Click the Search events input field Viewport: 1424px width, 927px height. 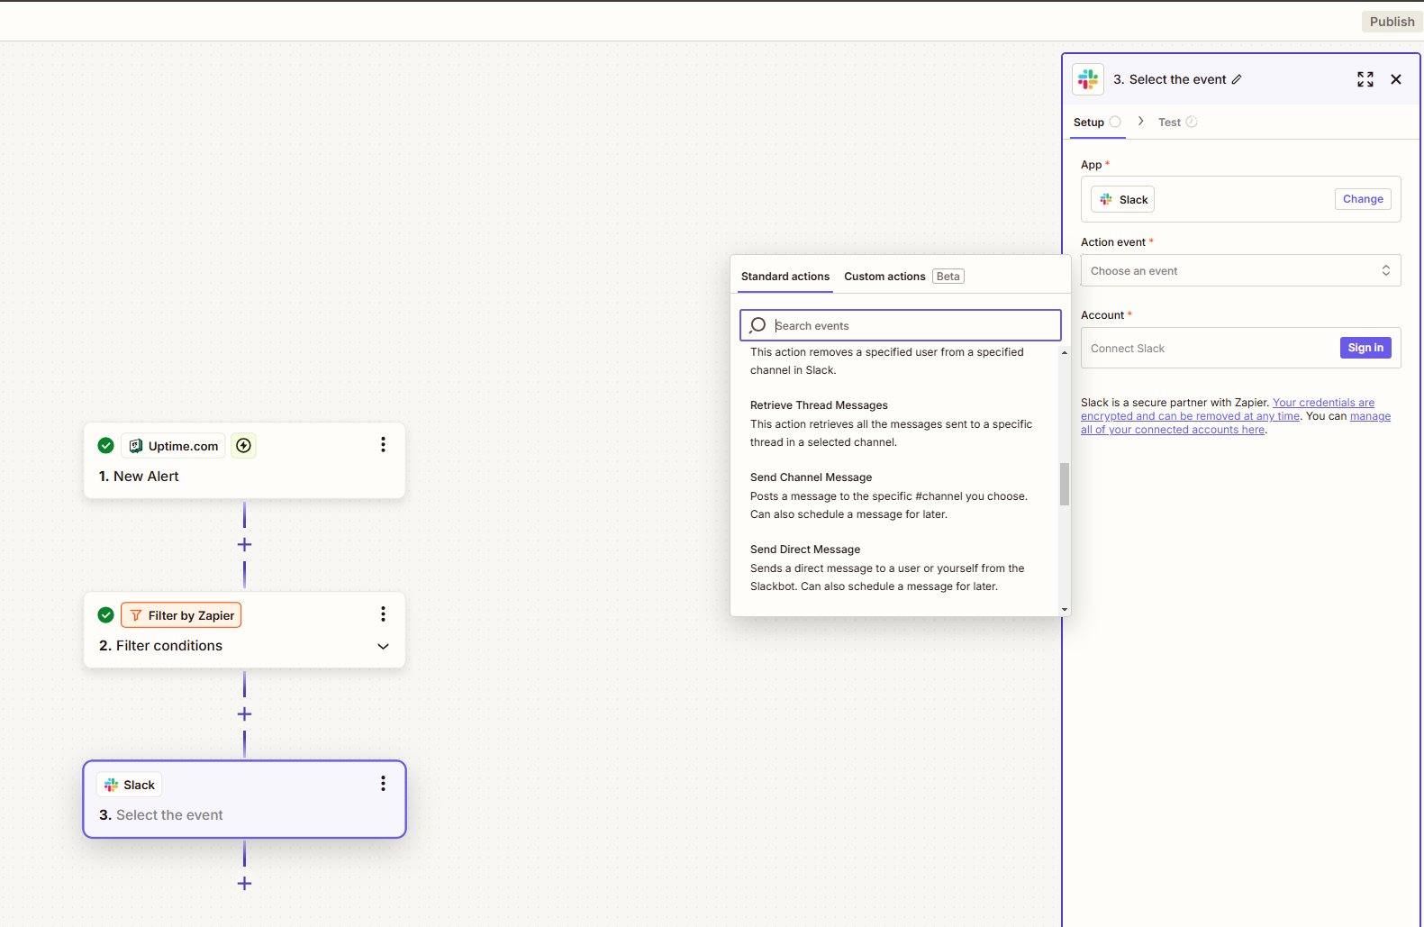[x=901, y=325]
